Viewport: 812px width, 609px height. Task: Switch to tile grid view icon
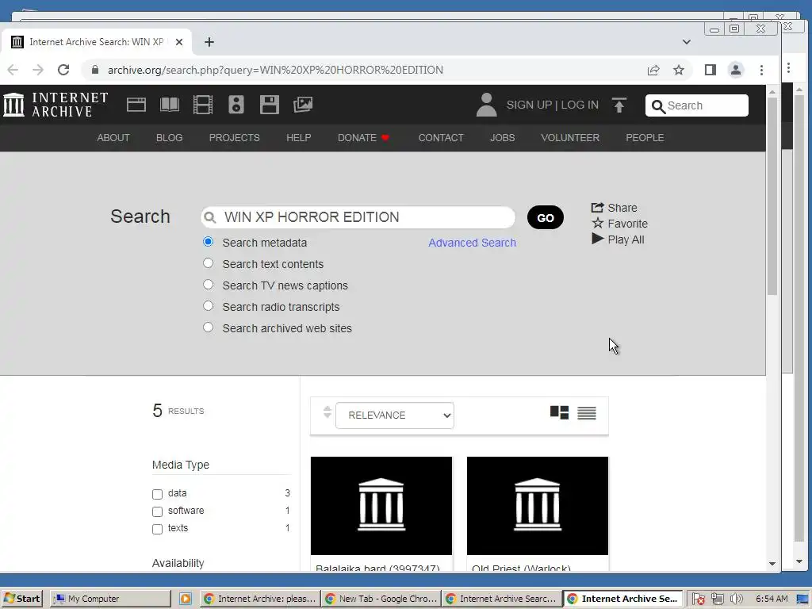point(559,412)
